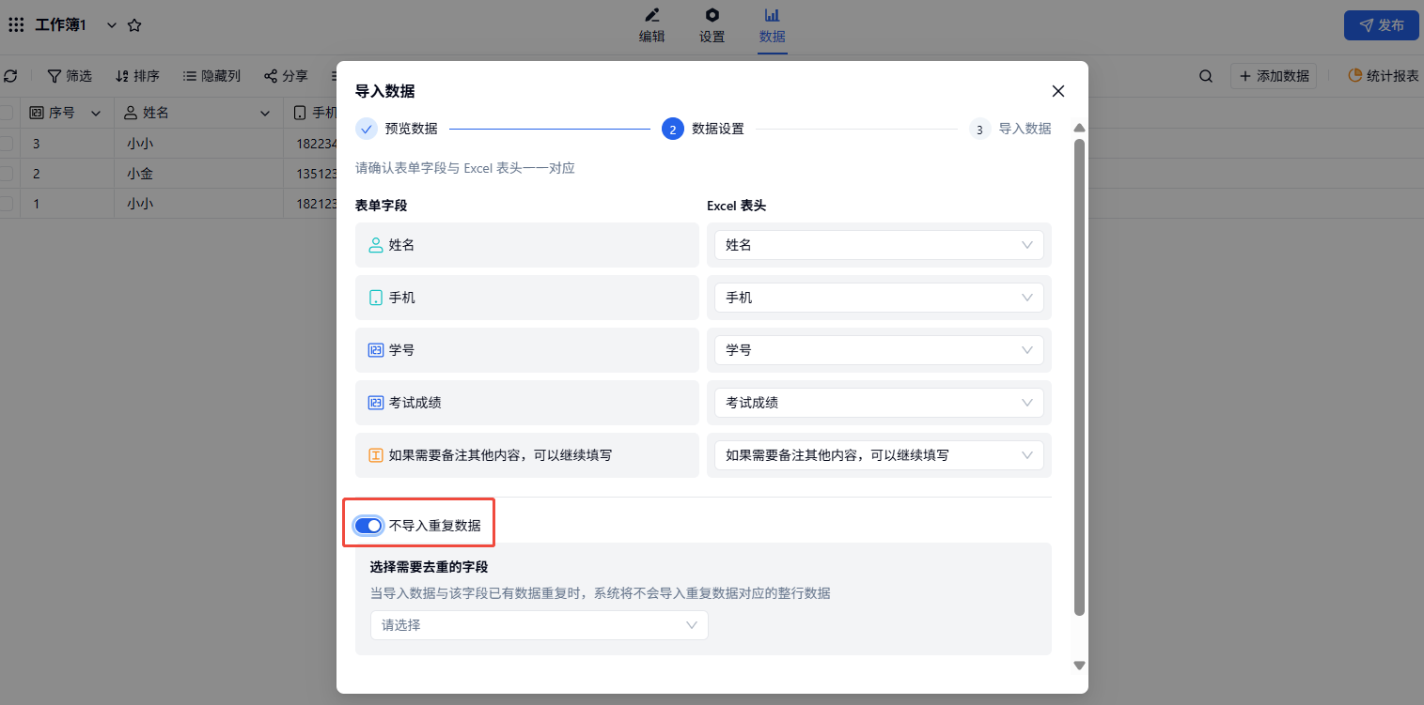
Task: Open 请选择 deduplication field dropdown
Action: tap(539, 625)
